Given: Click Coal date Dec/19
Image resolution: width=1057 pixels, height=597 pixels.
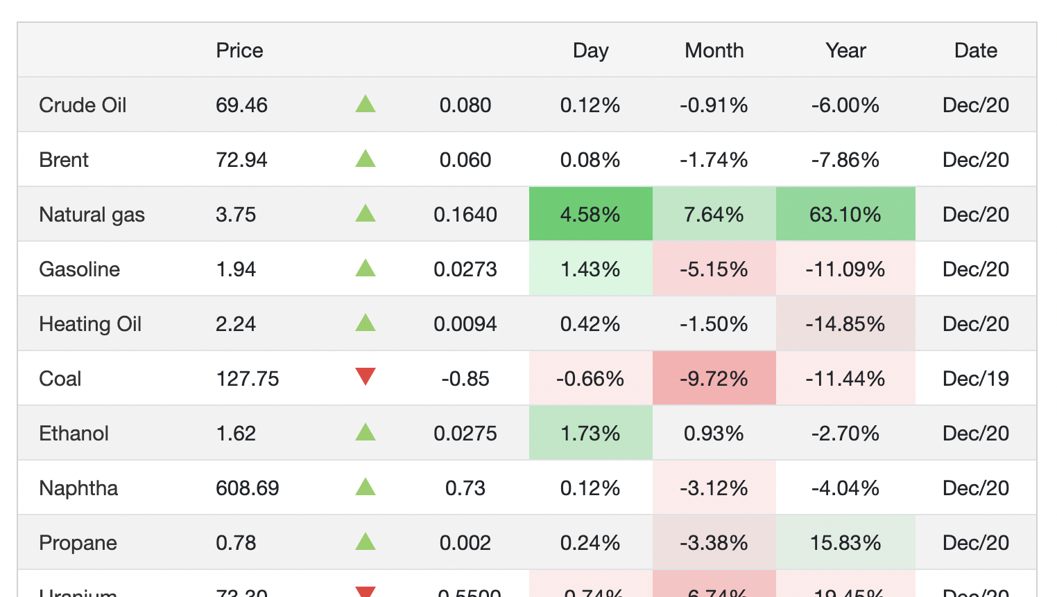Looking at the screenshot, I should point(976,379).
